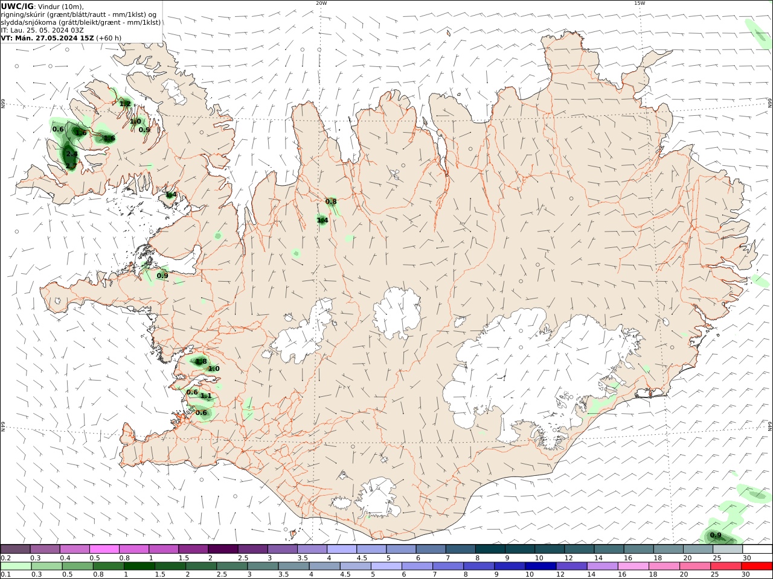Click the deep blue swatch above 10 in lower legend
This screenshot has height=579, width=773.
[x=540, y=566]
